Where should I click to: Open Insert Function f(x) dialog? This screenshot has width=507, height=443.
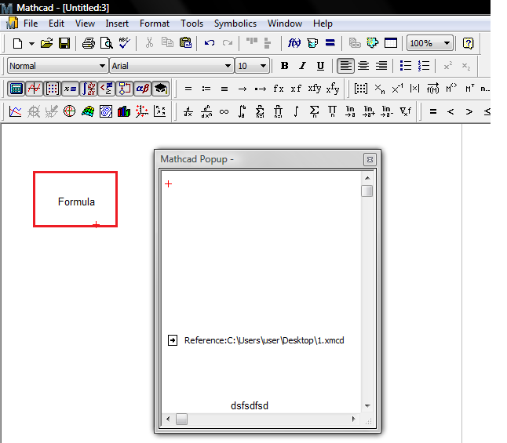294,43
